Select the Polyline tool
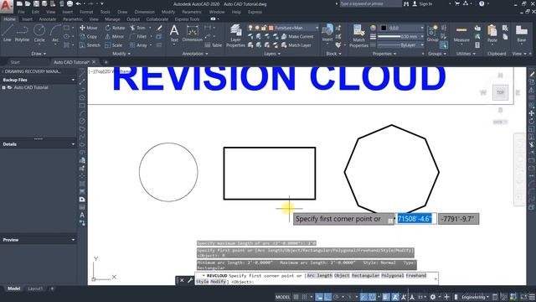Viewport: 536px width, 302px height. coord(22,34)
